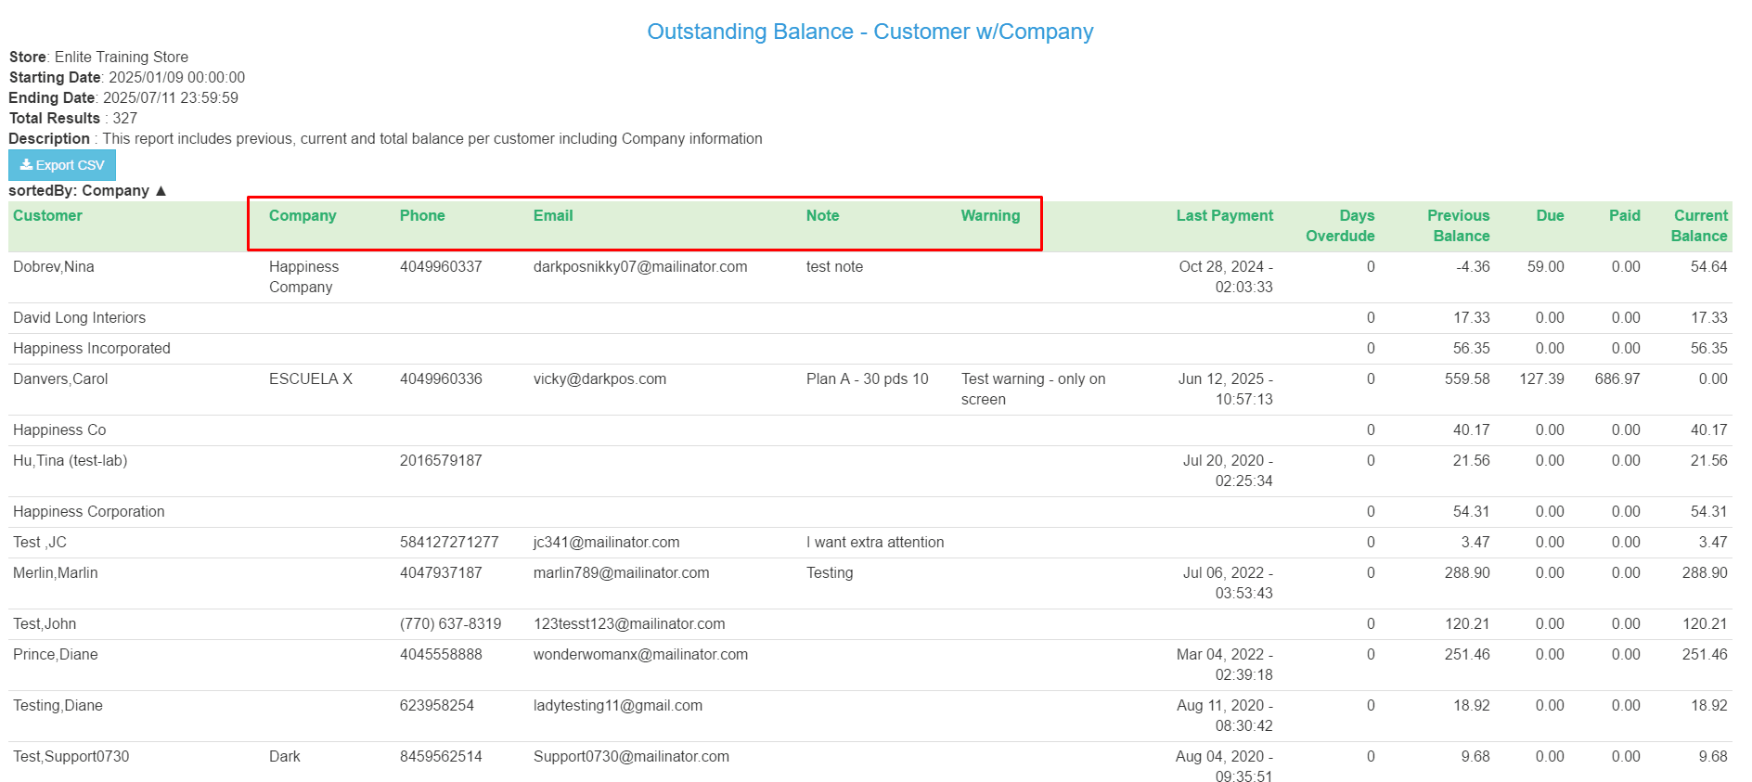The width and height of the screenshot is (1752, 782).
Task: Sort by Paid column header
Action: pos(1624,215)
